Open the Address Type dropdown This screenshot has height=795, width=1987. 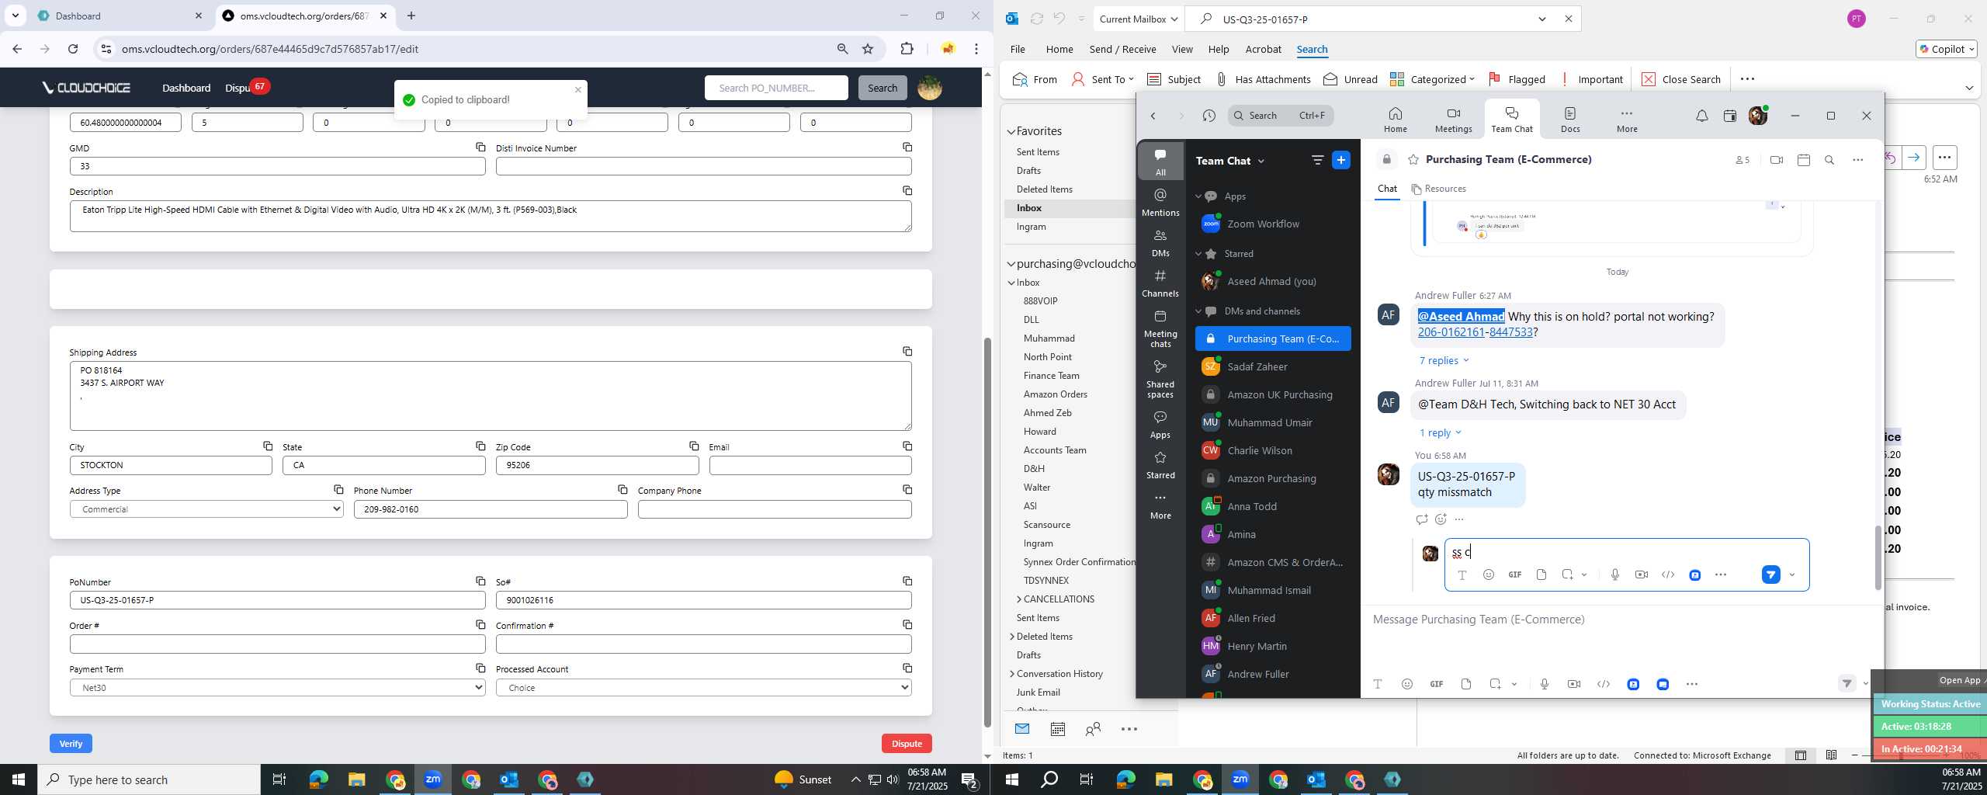coord(206,509)
